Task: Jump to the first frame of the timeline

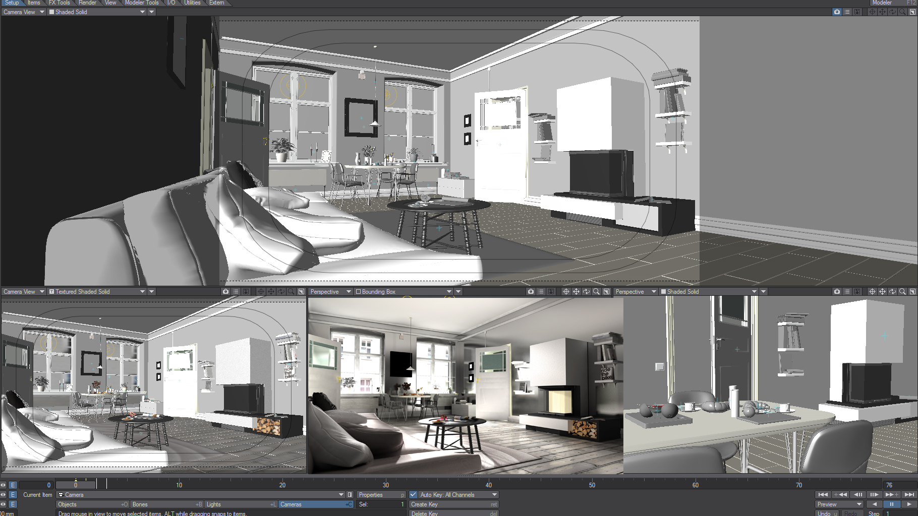Action: click(823, 495)
